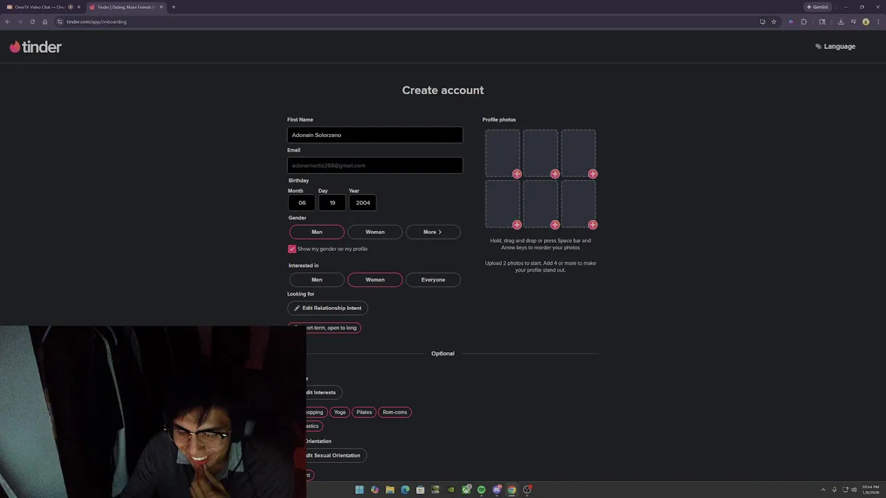Open the Language selector

click(x=835, y=46)
